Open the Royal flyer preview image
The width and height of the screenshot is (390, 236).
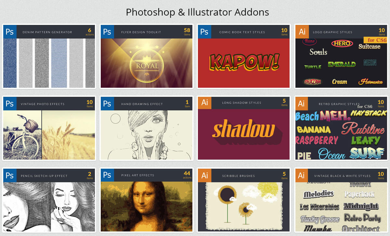147,63
